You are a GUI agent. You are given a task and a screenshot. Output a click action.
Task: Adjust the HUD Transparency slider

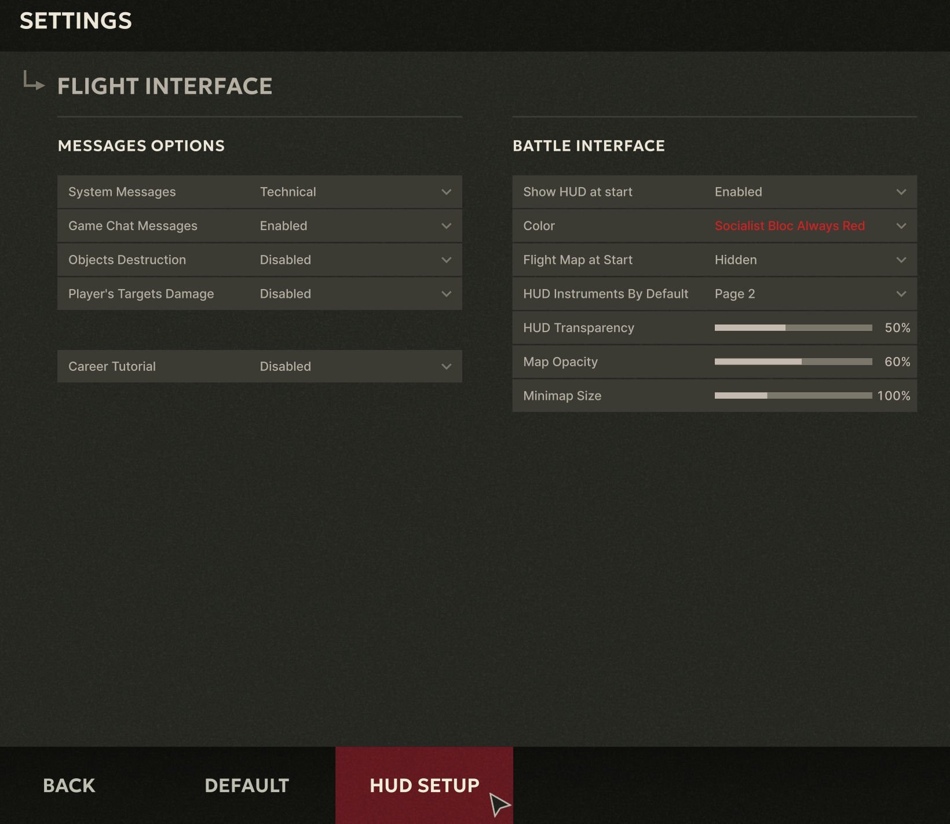coord(794,328)
